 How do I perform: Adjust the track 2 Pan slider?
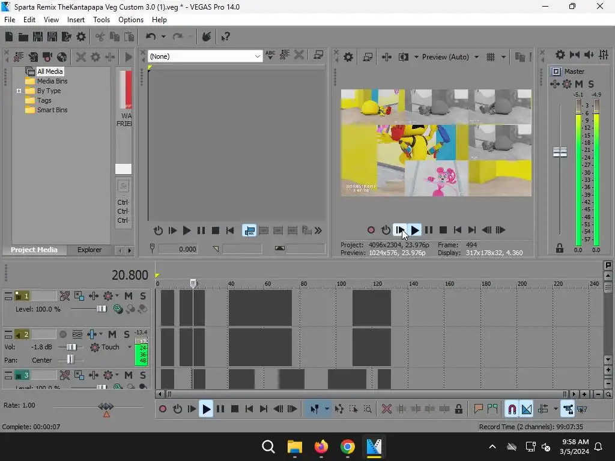70,360
